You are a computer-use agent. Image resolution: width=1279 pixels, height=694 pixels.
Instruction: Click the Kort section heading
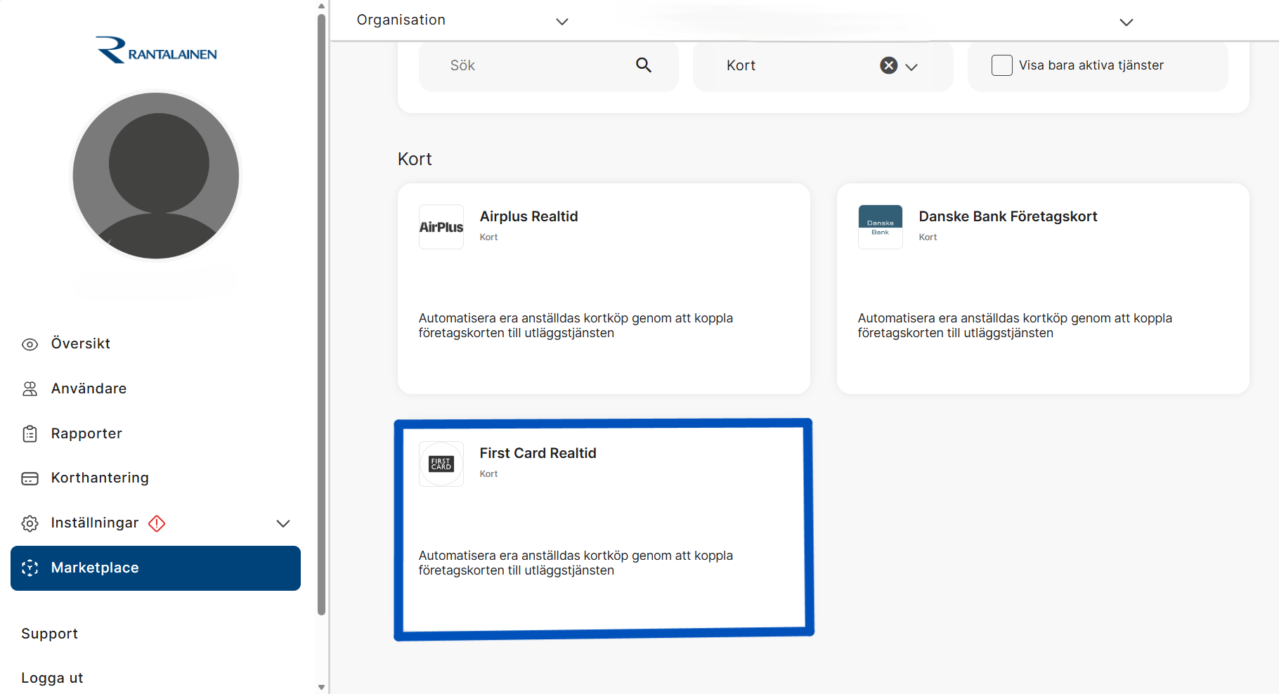pyautogui.click(x=415, y=159)
